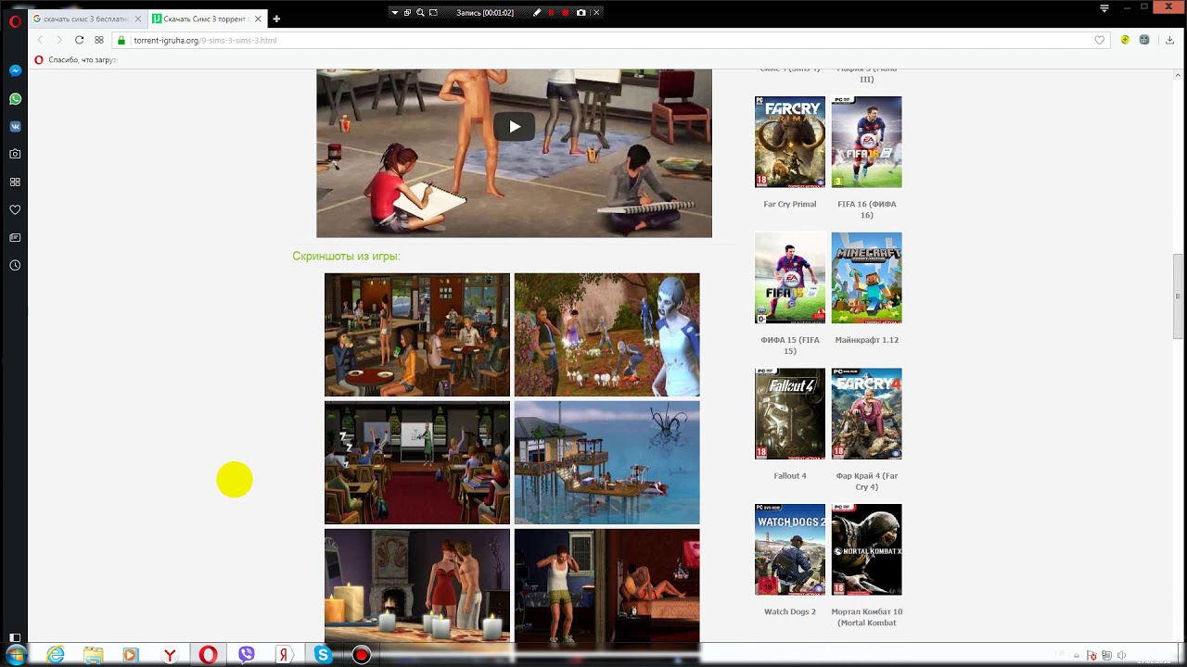This screenshot has height=667, width=1187.
Task: Click the recorder zoom magnifier icon
Action: [420, 12]
